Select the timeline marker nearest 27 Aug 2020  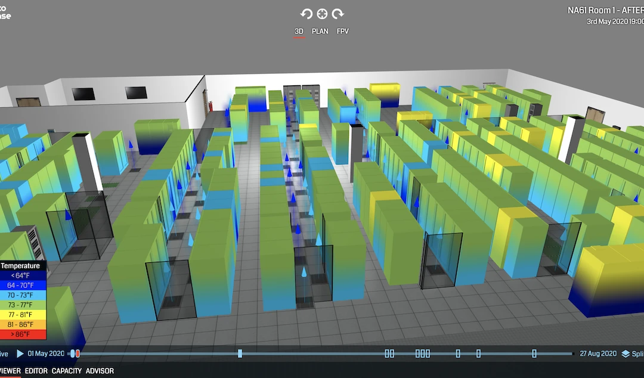click(534, 354)
